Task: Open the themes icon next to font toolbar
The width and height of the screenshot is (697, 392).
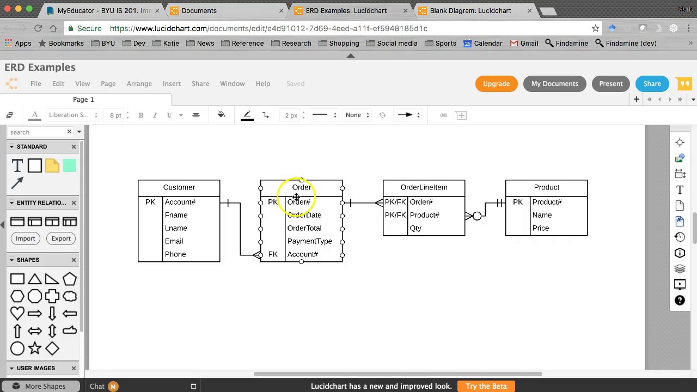Action: 9,115
